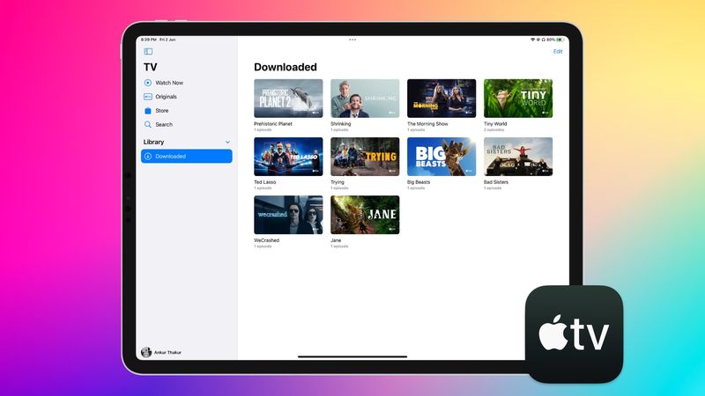The width and height of the screenshot is (705, 396).
Task: Open the Prehistoric Planet thumbnail
Action: (288, 99)
